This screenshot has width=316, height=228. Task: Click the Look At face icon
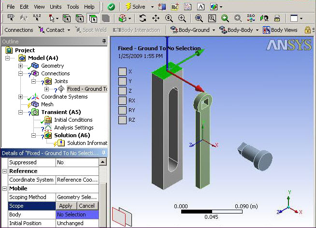coord(264,18)
